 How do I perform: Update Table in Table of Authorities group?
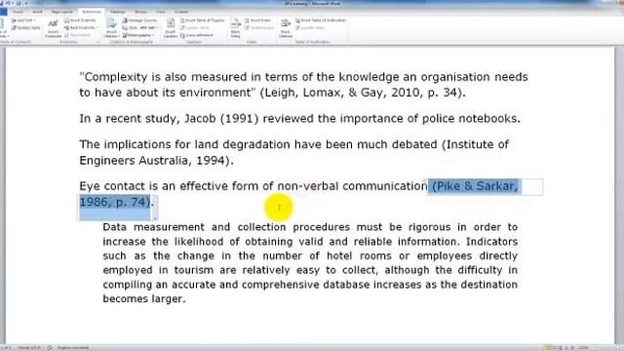tap(310, 28)
